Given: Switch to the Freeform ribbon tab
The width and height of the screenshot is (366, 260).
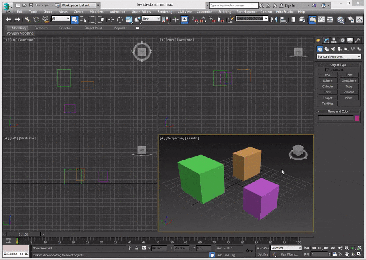Looking at the screenshot, I should 41,28.
